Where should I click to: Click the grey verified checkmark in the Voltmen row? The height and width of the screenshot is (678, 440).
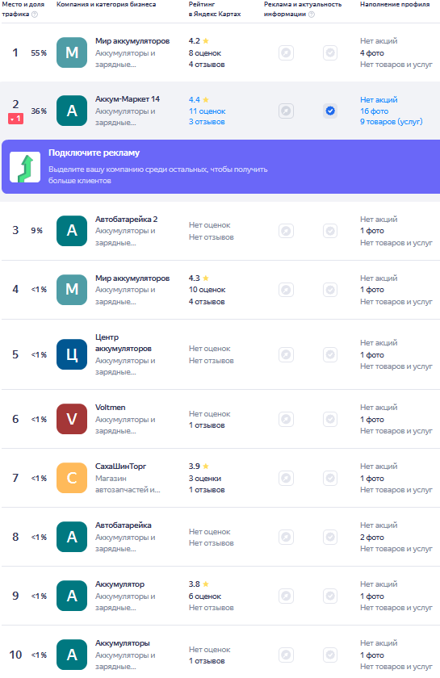click(330, 419)
